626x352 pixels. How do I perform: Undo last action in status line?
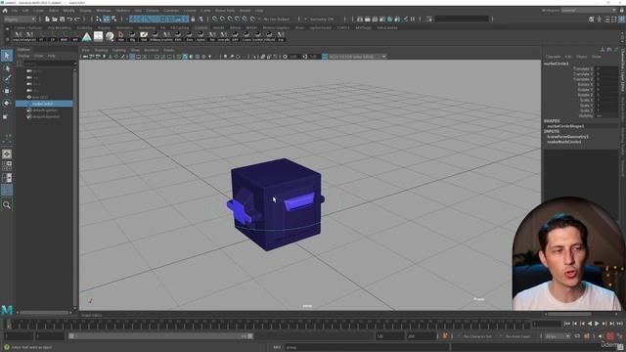tap(69, 19)
